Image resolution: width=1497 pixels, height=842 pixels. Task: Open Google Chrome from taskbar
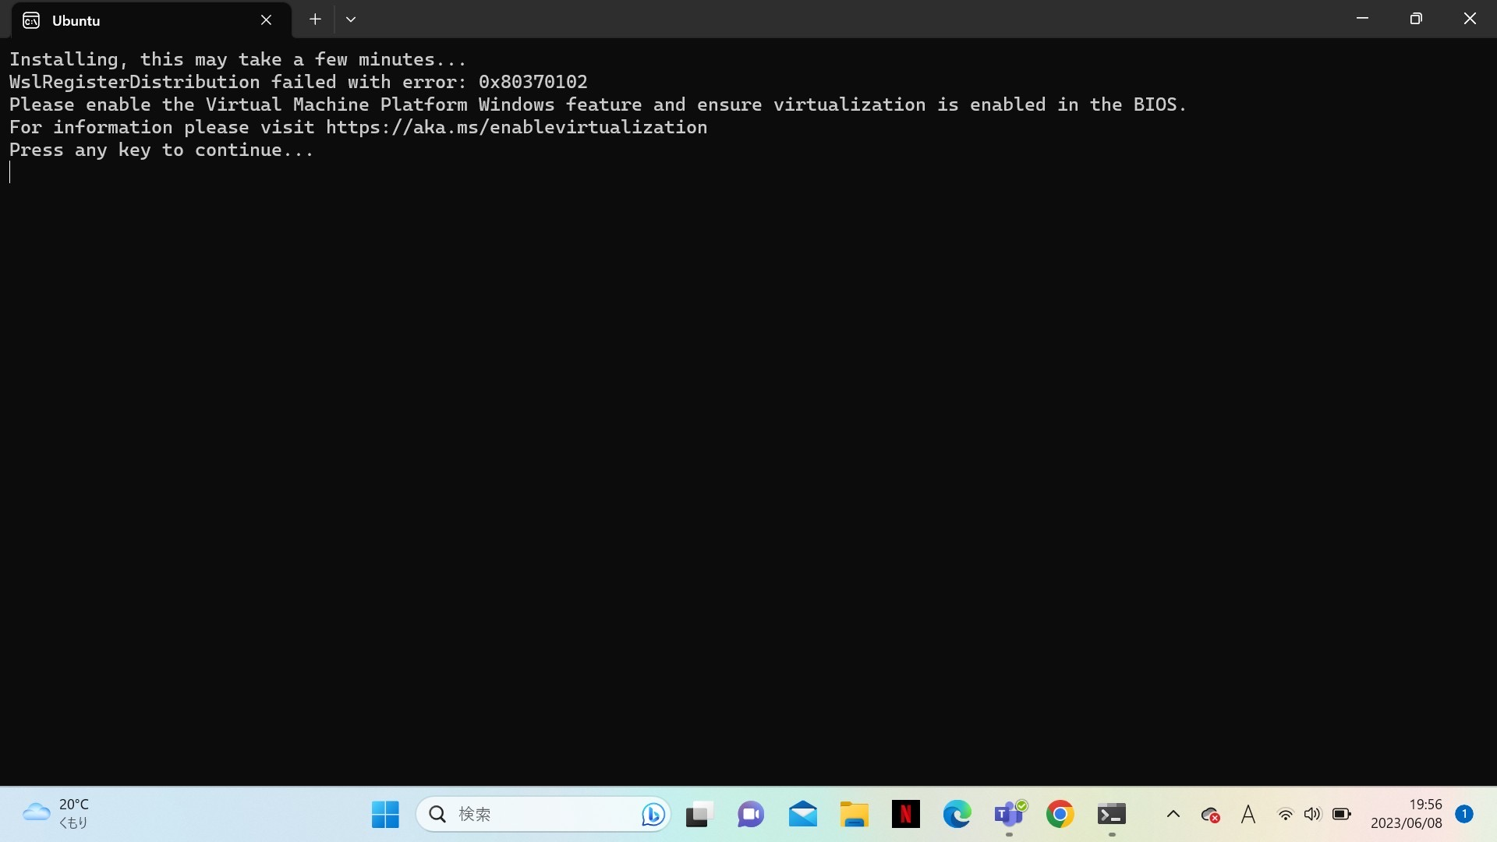[1060, 814]
